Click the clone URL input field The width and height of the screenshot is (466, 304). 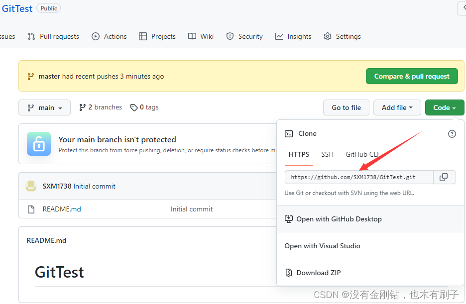(359, 177)
